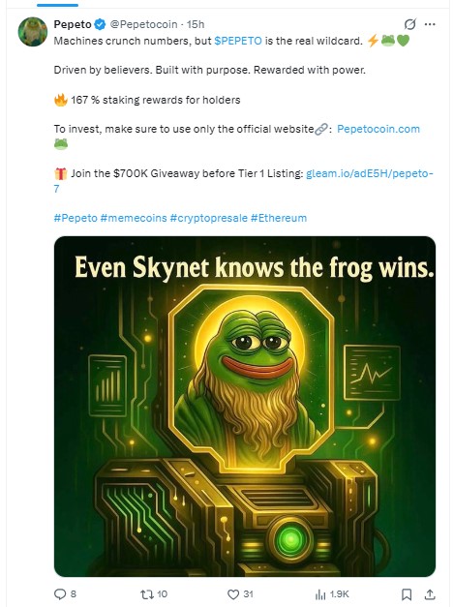Click the #Pepeto hashtag
This screenshot has width=454, height=607.
pos(76,218)
